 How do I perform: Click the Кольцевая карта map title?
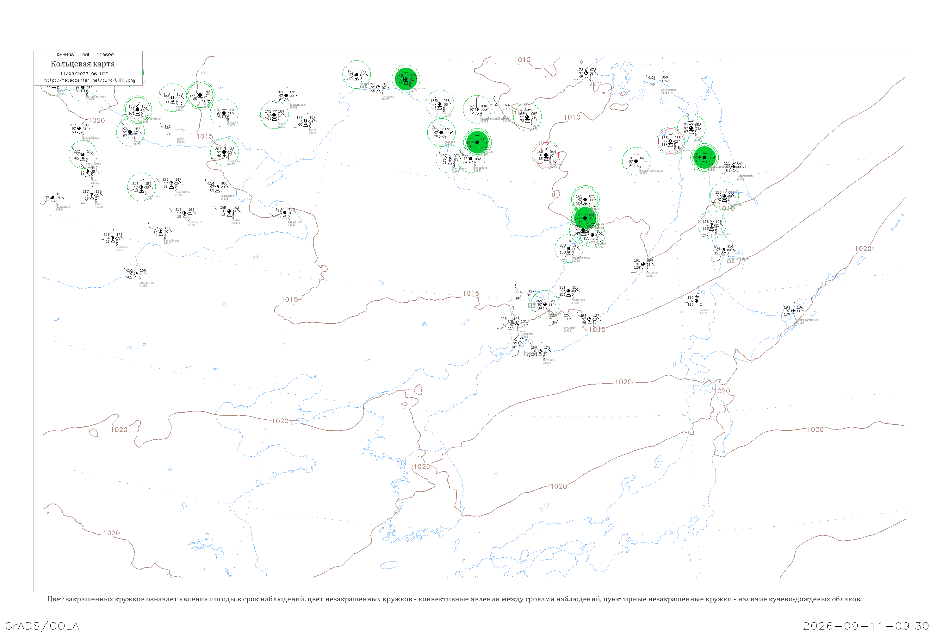click(83, 64)
